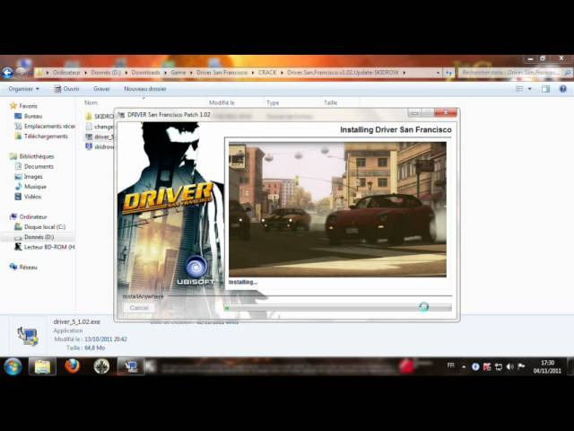This screenshot has height=431, width=574.
Task: Open Téléchargements in the sidebar
Action: click(46, 136)
